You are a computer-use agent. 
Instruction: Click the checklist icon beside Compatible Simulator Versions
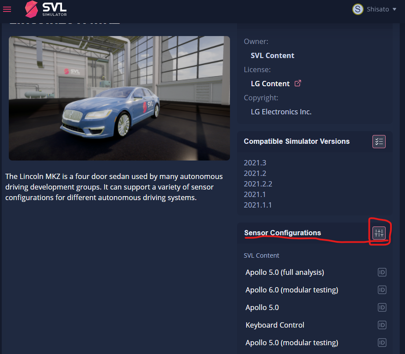[379, 141]
